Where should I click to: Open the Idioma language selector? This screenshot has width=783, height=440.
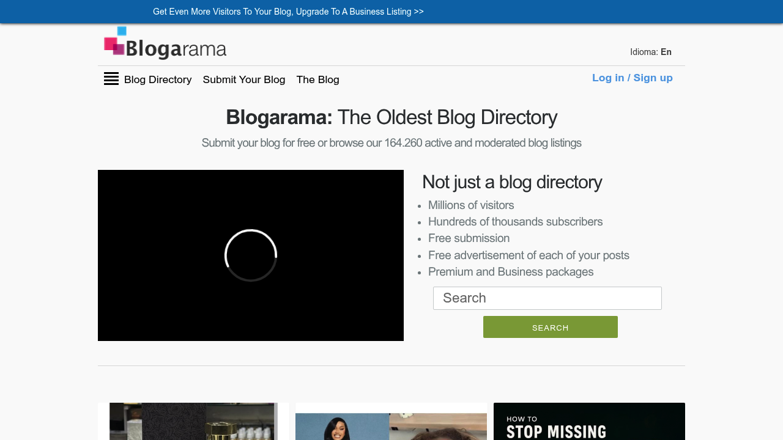(651, 52)
